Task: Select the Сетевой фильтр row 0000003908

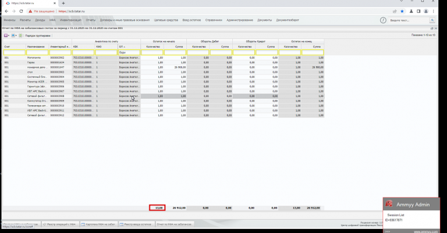Action: pyautogui.click(x=163, y=96)
